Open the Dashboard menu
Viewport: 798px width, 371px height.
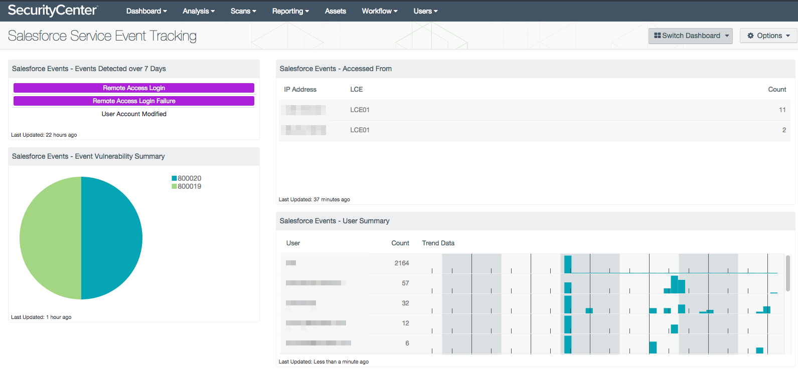tap(146, 11)
